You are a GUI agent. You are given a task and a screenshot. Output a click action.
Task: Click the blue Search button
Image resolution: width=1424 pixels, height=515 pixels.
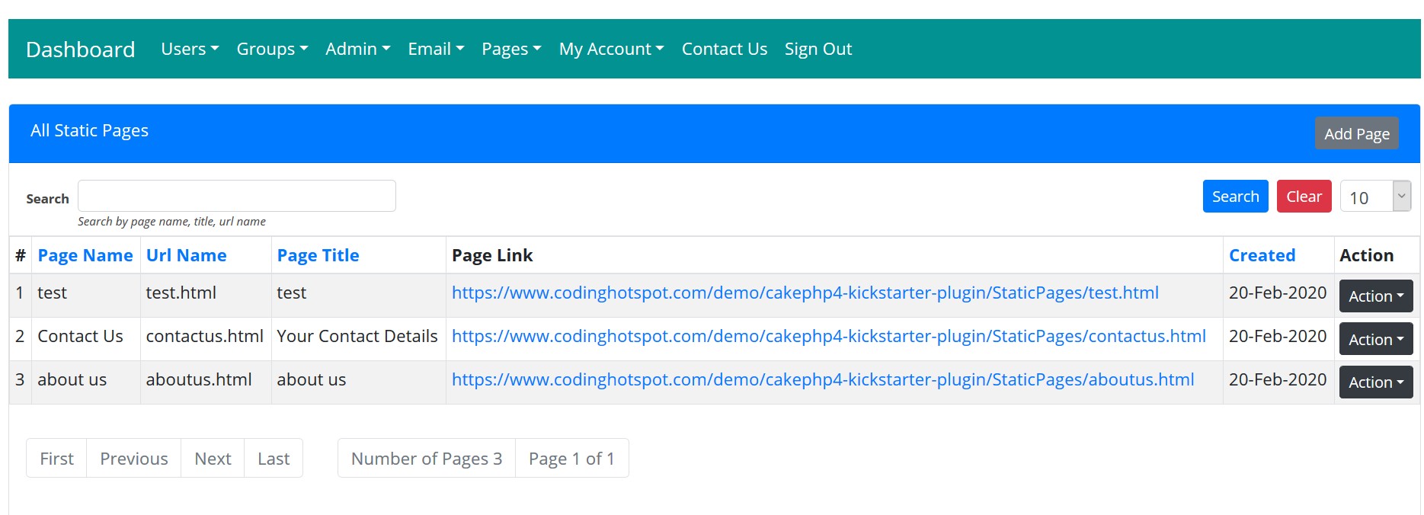point(1234,197)
